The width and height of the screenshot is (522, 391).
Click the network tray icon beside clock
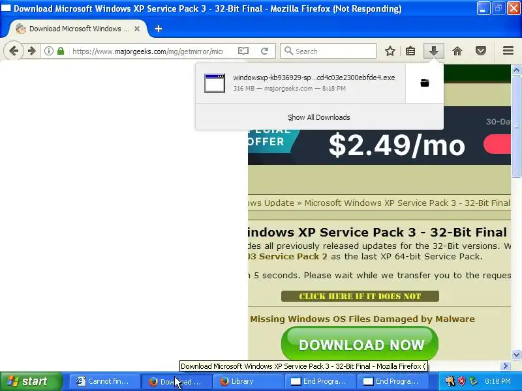pyautogui.click(x=474, y=381)
